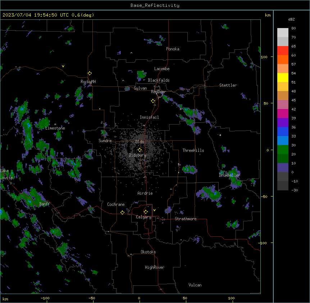This screenshot has height=303, width=310.
Task: Click the light gray 70-80 dBZ legend band
Action: (283, 33)
